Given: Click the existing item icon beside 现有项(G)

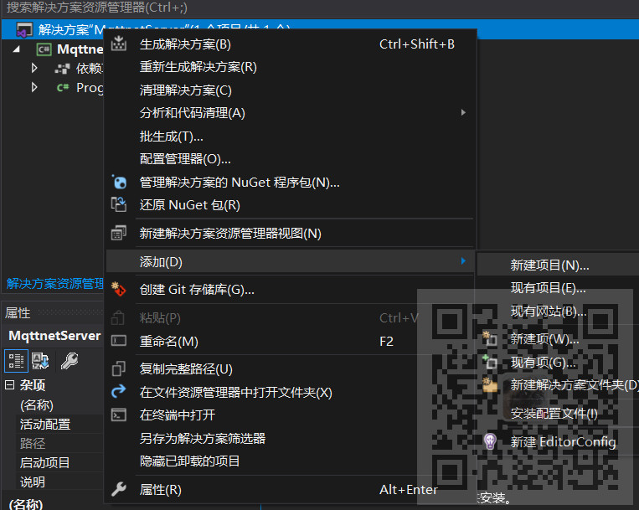Looking at the screenshot, I should (489, 362).
